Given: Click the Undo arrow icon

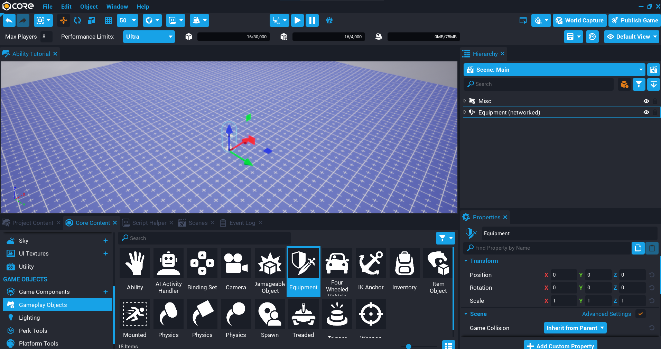Looking at the screenshot, I should pos(9,20).
